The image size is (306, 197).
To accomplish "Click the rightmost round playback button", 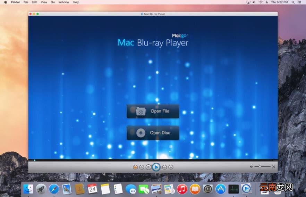I will 171,167.
